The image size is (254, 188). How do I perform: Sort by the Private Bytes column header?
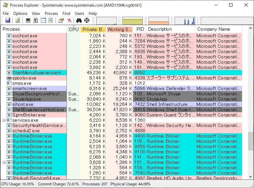click(93, 29)
